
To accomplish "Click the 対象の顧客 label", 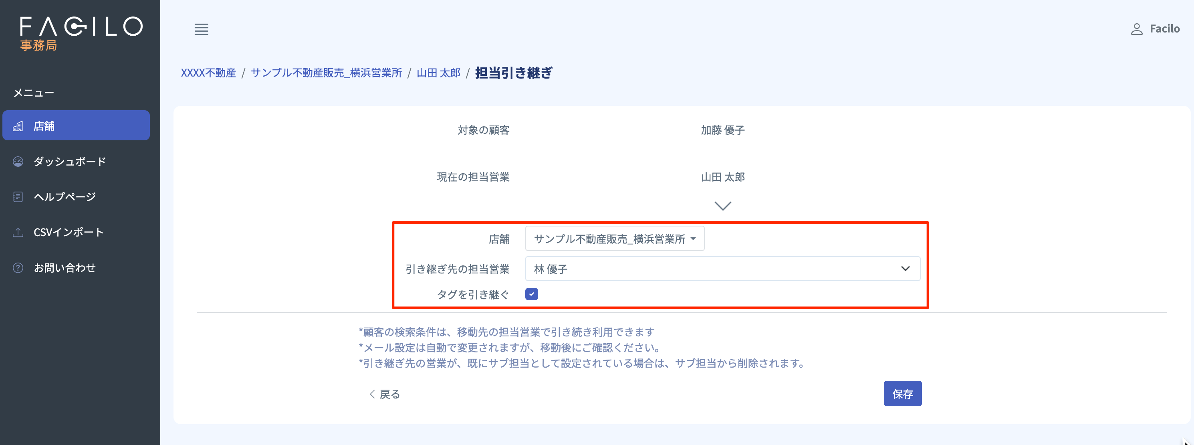I will (484, 130).
